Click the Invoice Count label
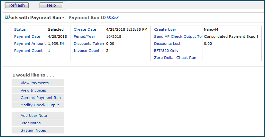 click(x=87, y=51)
